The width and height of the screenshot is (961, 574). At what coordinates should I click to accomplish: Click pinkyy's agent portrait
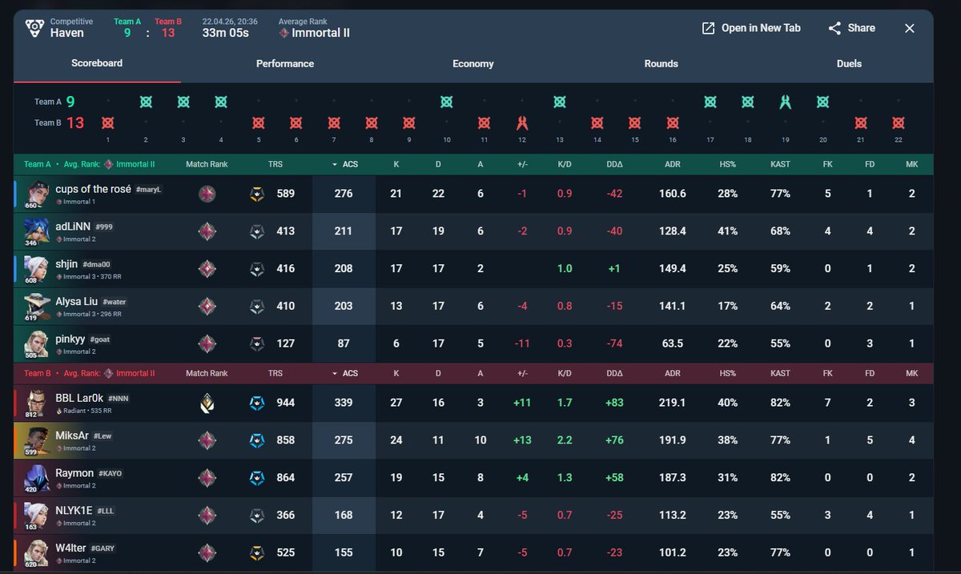tap(36, 344)
